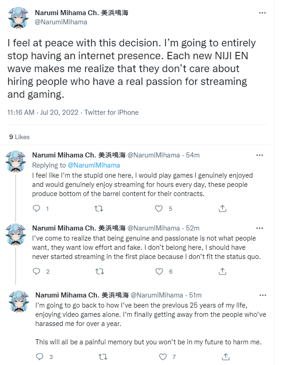Click the @NarumiMihama mention in Replying to

pos(93,165)
